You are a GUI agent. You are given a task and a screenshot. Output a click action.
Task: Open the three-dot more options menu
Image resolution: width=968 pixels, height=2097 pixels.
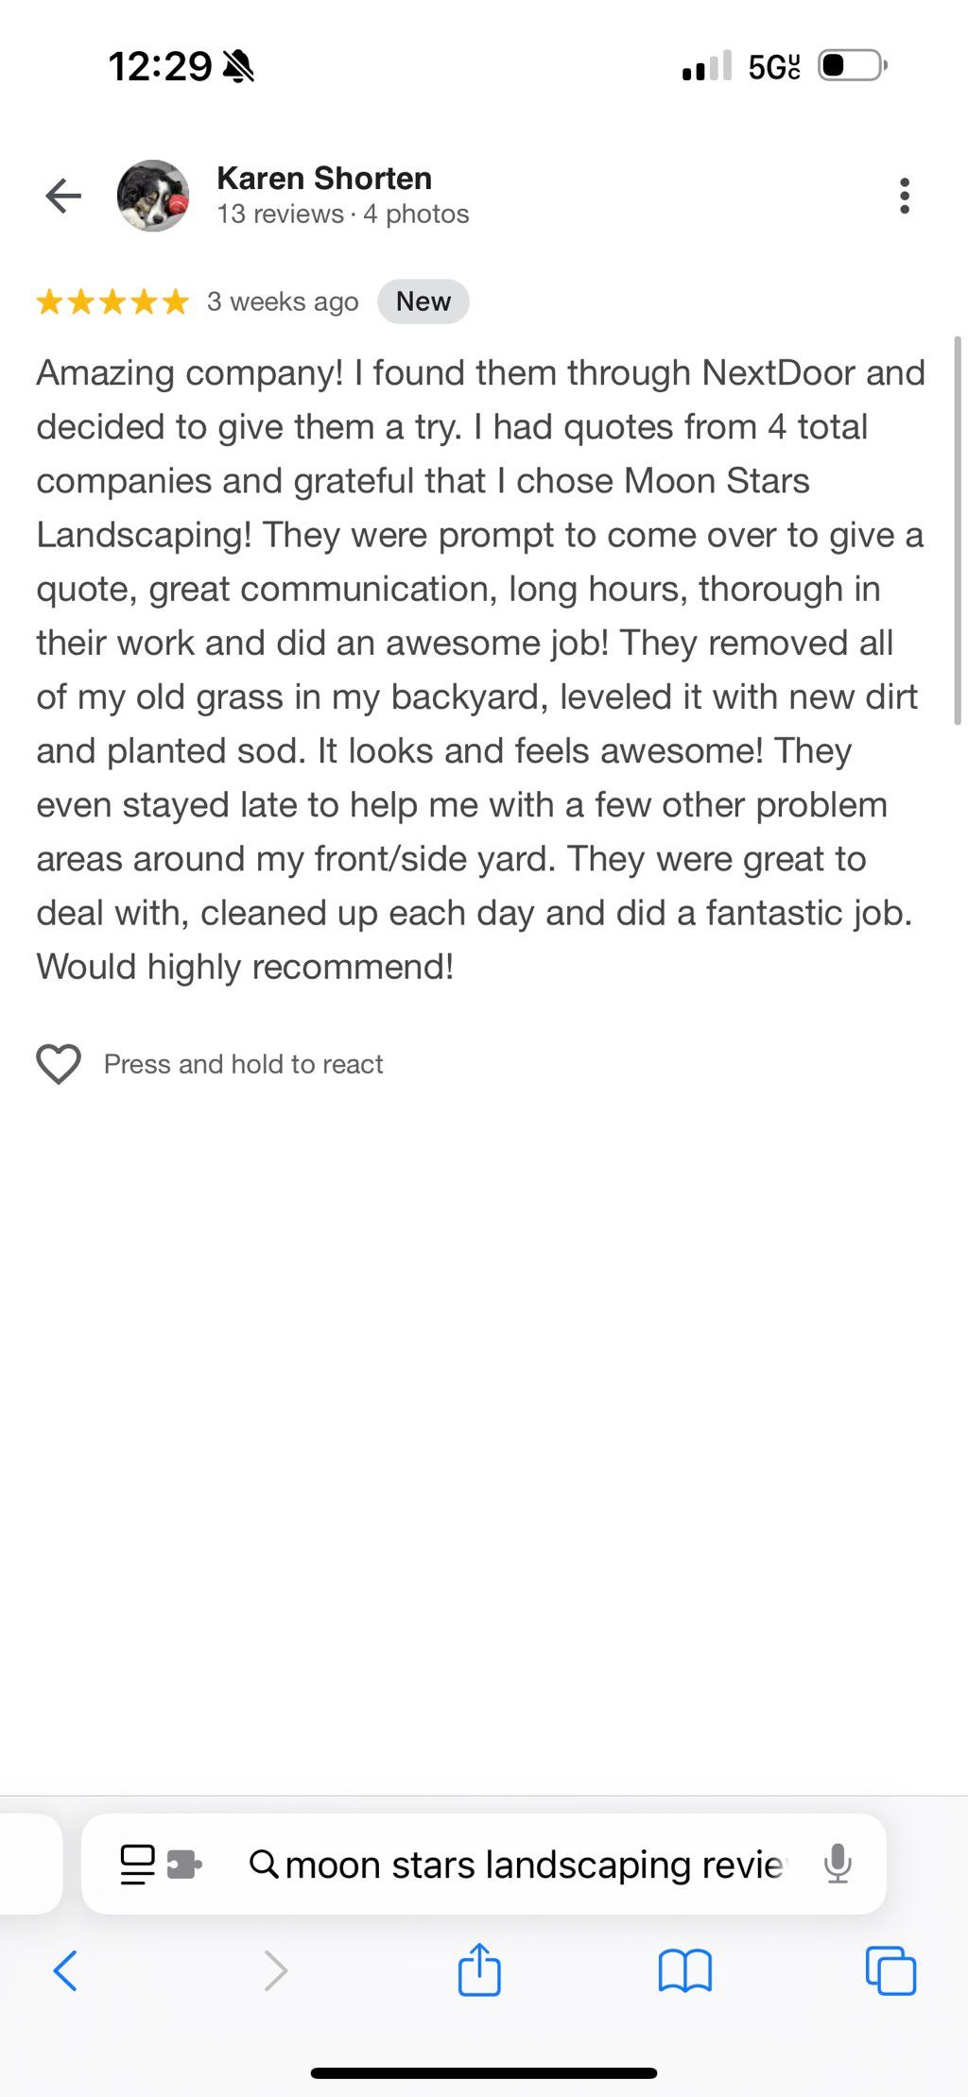pyautogui.click(x=905, y=196)
